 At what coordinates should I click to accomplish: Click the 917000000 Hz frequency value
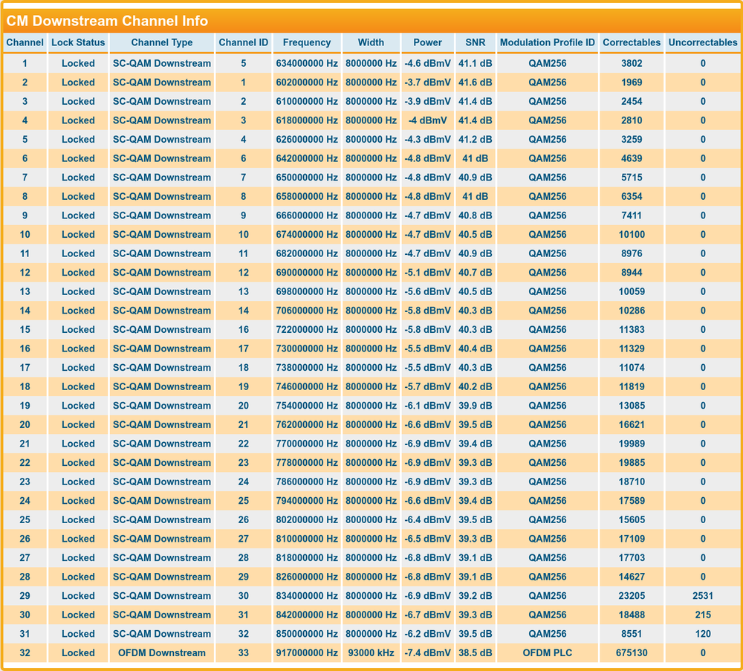click(305, 653)
